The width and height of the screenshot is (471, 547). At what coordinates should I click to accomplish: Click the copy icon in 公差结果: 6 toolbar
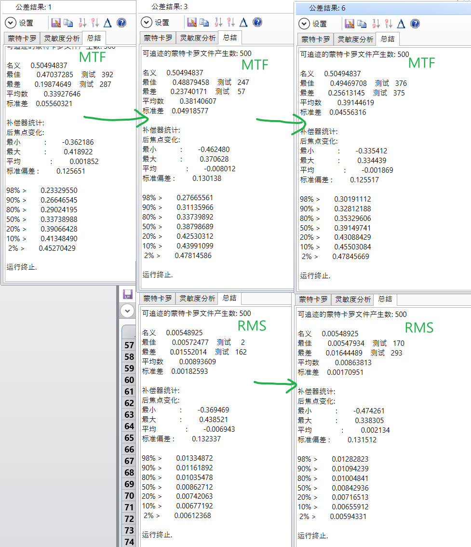tap(362, 24)
